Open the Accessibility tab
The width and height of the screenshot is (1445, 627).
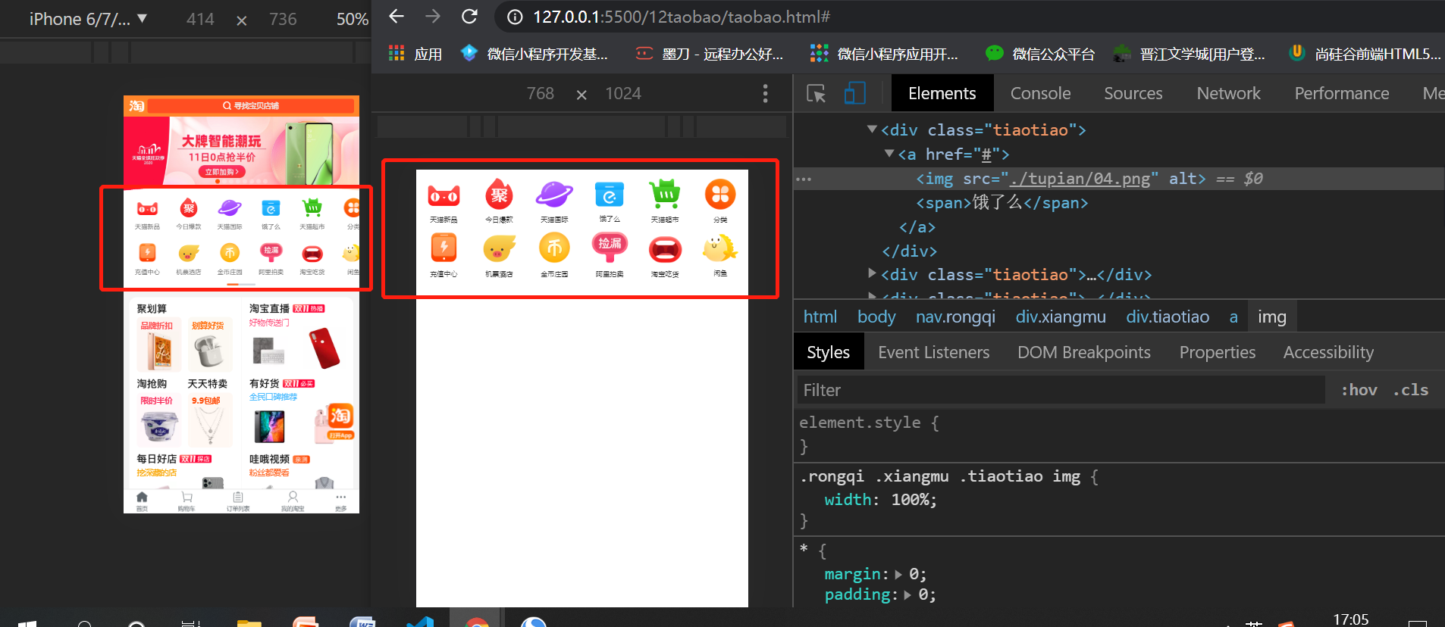click(1327, 352)
